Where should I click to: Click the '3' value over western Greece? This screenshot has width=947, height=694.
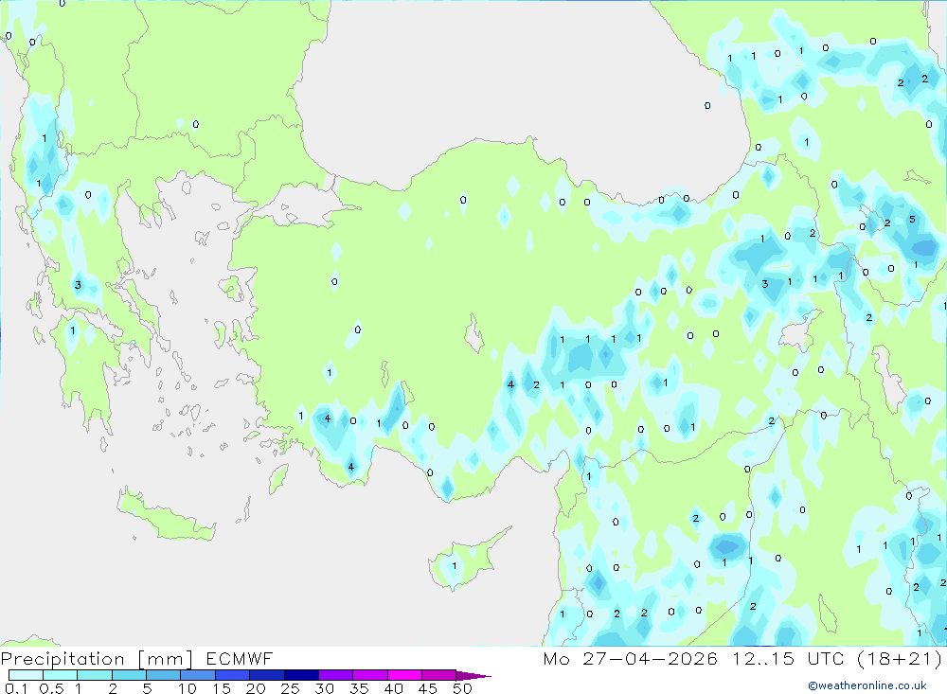click(78, 284)
